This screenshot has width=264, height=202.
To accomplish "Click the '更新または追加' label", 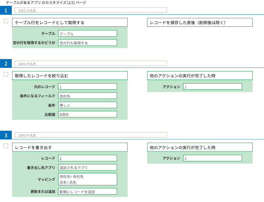I will (43, 192).
